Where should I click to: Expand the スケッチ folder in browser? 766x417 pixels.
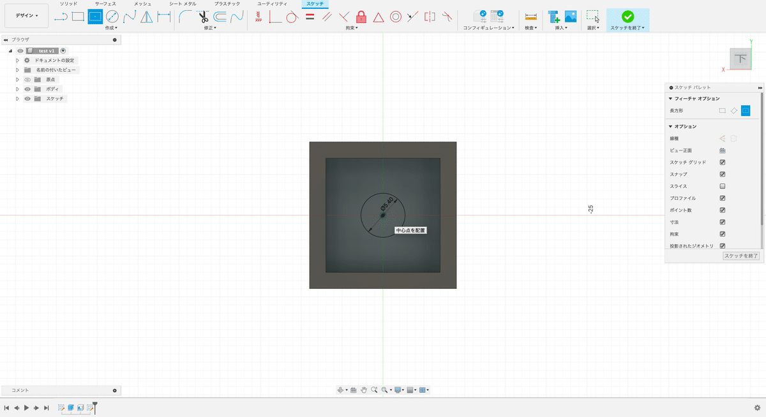click(x=18, y=99)
